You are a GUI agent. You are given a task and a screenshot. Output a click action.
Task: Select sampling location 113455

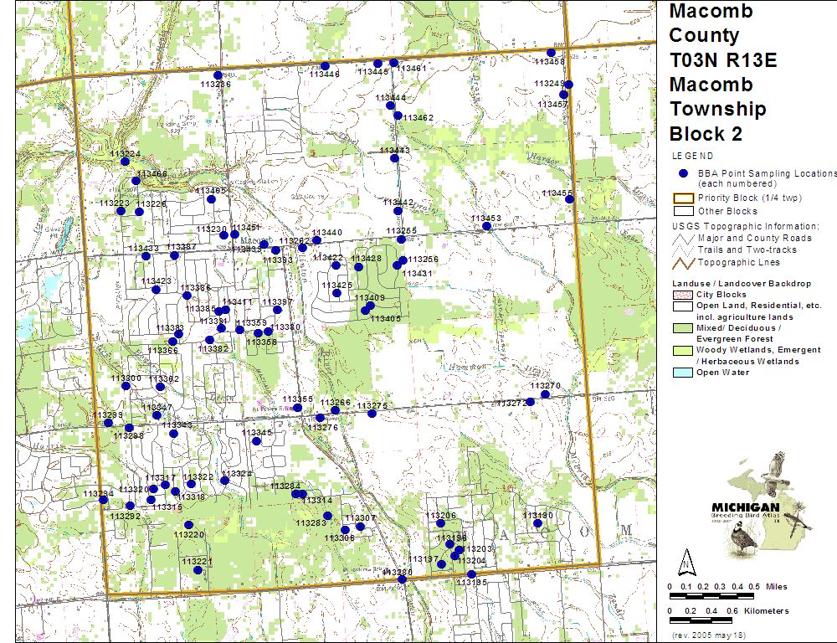tap(569, 198)
